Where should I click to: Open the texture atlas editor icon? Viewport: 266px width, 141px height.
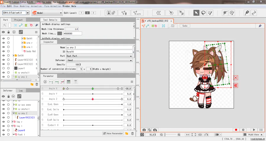[111, 13]
